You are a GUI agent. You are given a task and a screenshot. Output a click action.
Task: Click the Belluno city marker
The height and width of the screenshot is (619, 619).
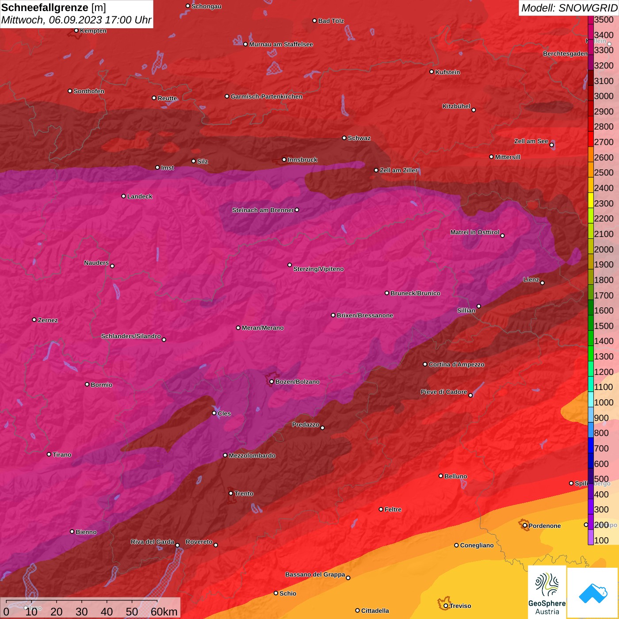coord(440,476)
